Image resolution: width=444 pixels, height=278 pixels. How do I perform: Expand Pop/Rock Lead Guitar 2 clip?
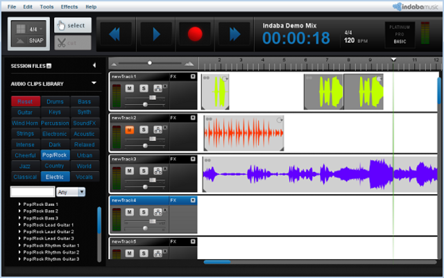point(19,232)
